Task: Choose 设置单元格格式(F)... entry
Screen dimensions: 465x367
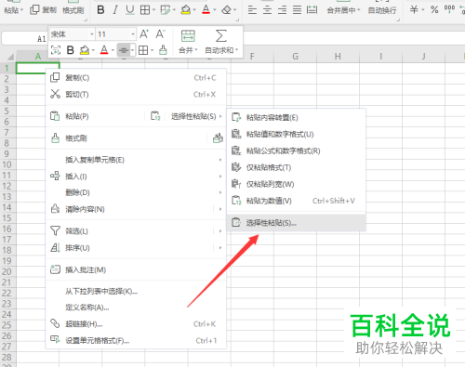Action: 136,340
